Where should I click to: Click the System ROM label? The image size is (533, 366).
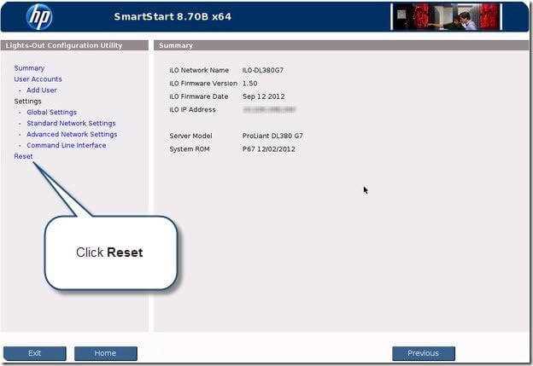pos(190,149)
